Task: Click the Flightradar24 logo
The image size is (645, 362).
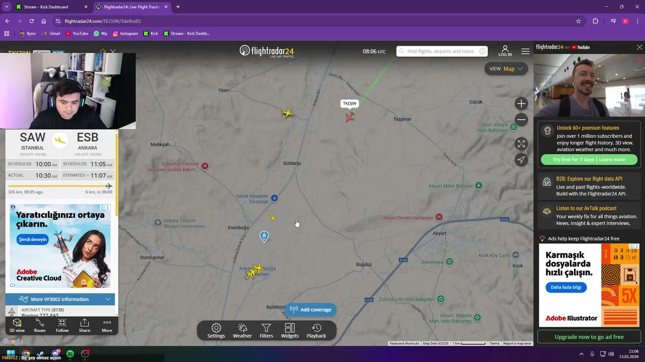Action: click(267, 51)
